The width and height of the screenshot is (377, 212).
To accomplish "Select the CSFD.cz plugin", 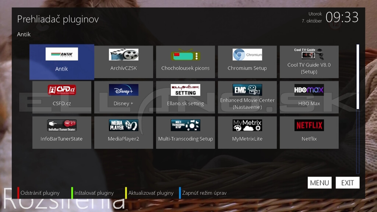I will [61, 97].
